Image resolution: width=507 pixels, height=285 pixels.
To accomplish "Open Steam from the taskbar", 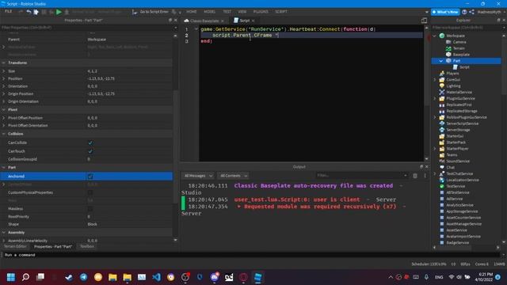I will [x=69, y=277].
